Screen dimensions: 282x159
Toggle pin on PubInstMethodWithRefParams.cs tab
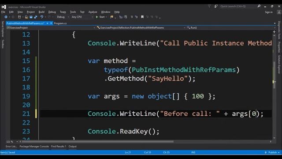pyautogui.click(x=47, y=23)
